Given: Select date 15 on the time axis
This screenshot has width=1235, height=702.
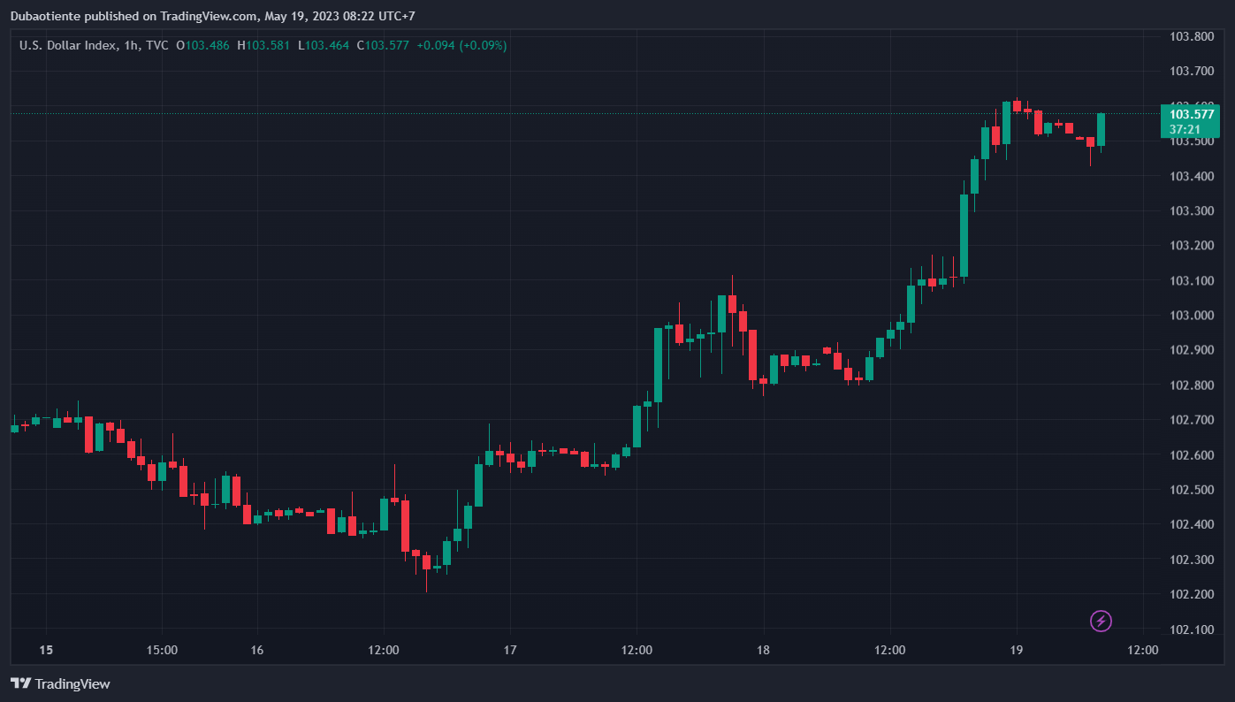Looking at the screenshot, I should [46, 650].
